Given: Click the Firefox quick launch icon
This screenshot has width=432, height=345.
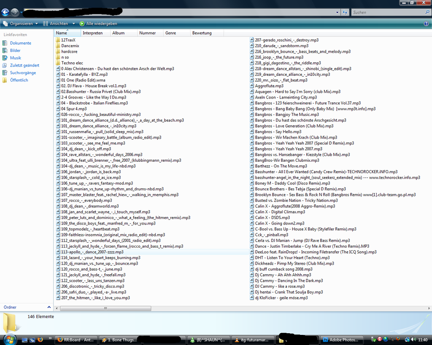Looking at the screenshot, I should tap(40, 340).
